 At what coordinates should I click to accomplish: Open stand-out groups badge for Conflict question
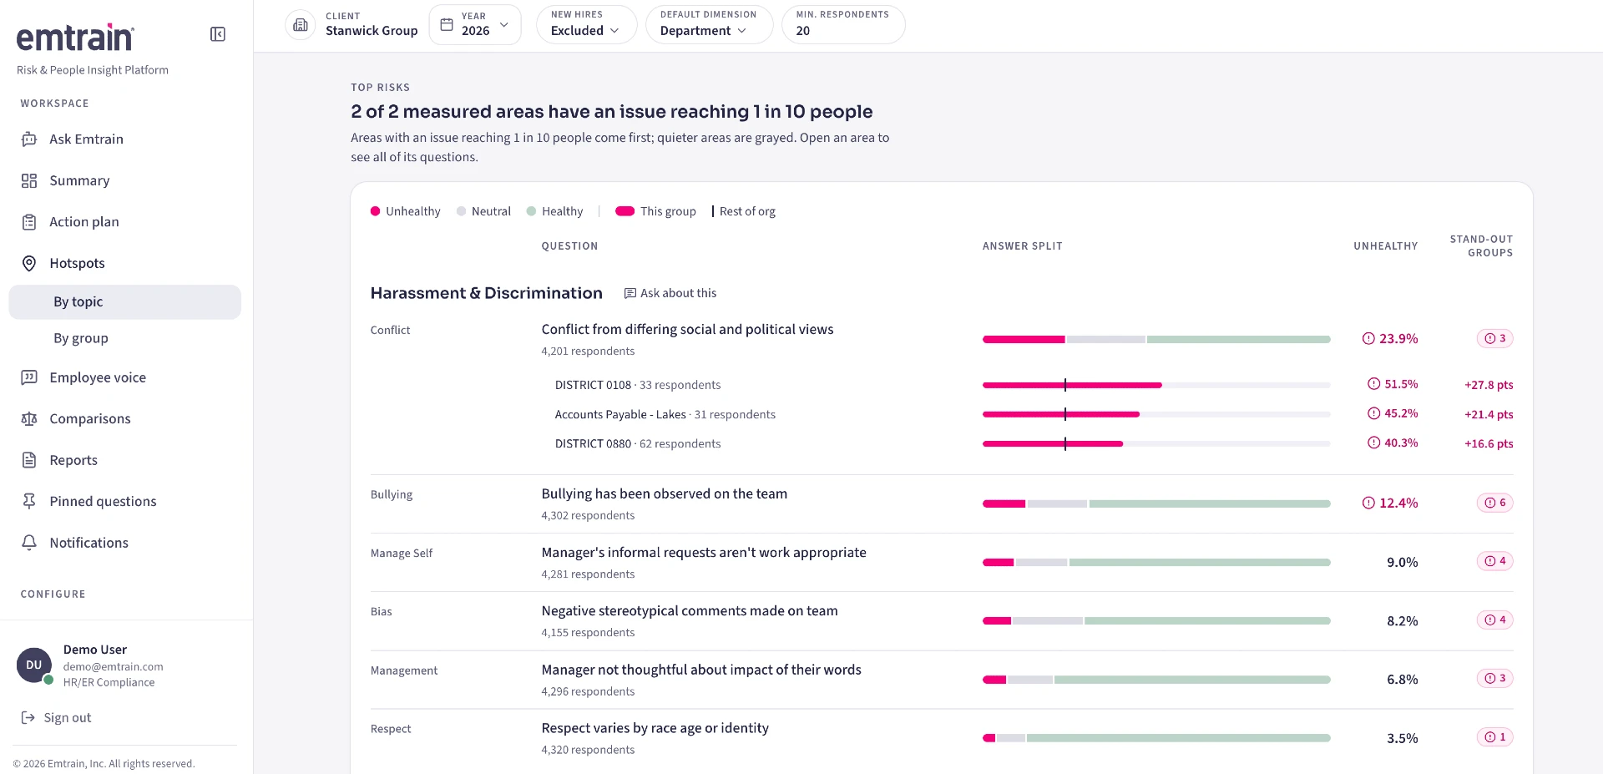1494,338
